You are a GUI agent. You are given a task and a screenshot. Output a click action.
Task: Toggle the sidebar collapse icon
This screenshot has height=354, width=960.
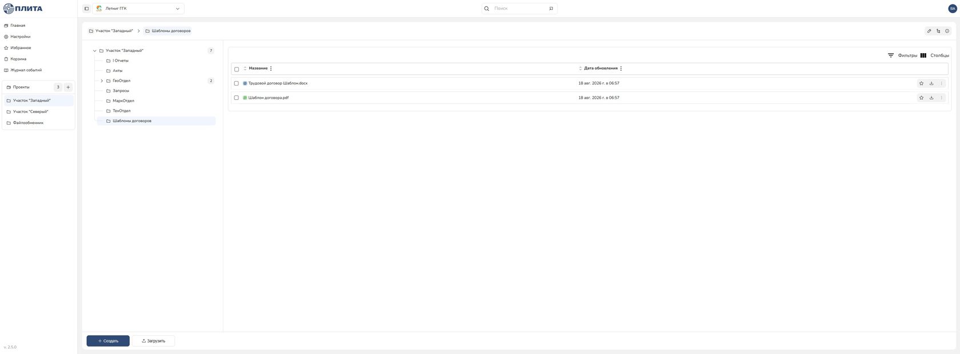pyautogui.click(x=87, y=9)
